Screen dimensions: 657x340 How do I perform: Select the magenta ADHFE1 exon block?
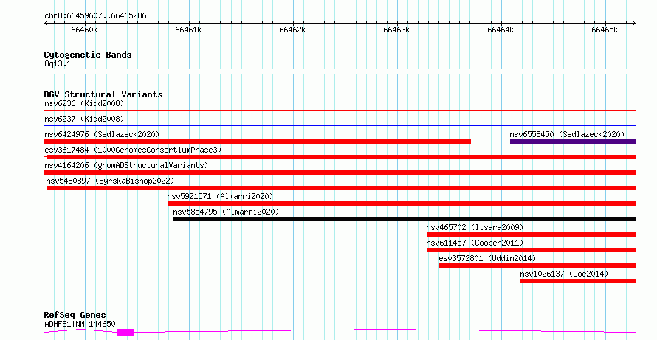[125, 333]
